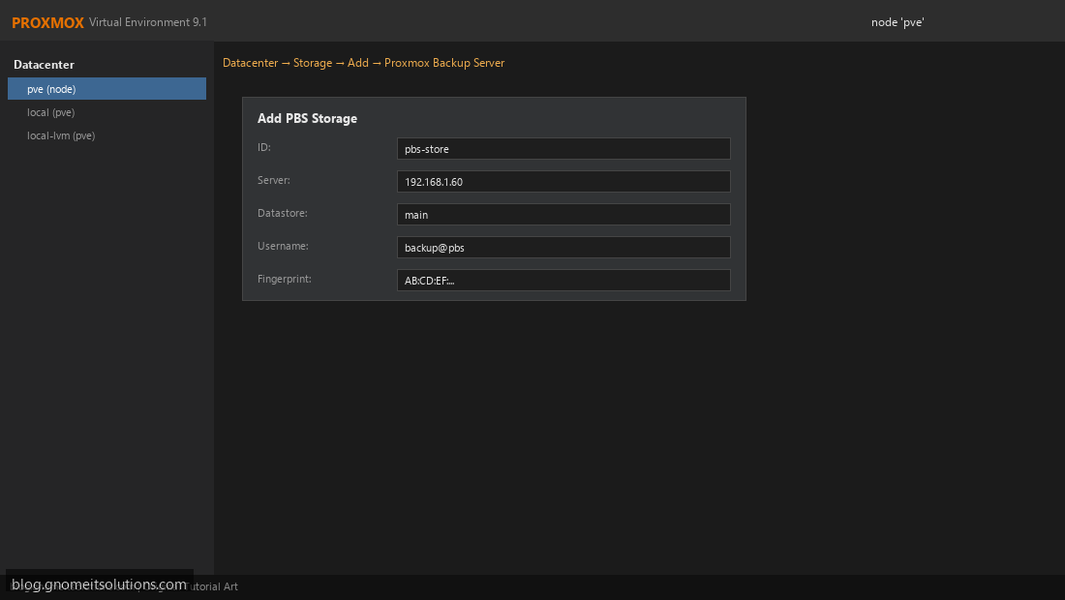Focus the Server field with 192.168.1.60
1065x600 pixels.
click(563, 181)
